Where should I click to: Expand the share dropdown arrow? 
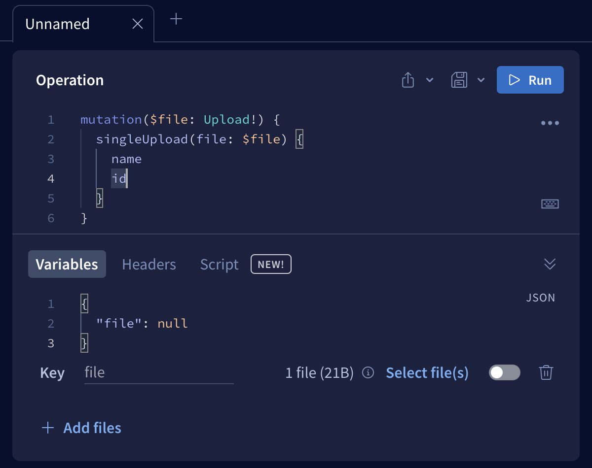[430, 80]
